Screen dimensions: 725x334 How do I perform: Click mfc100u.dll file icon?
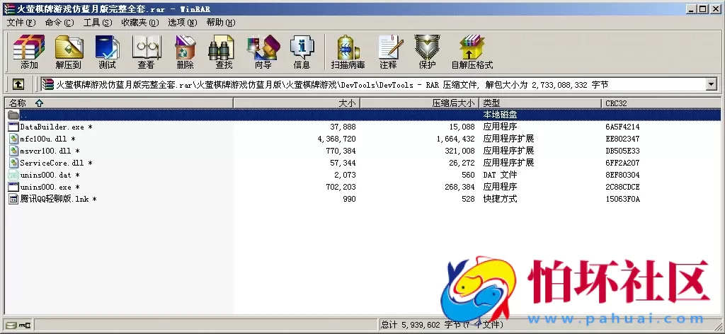click(x=13, y=139)
